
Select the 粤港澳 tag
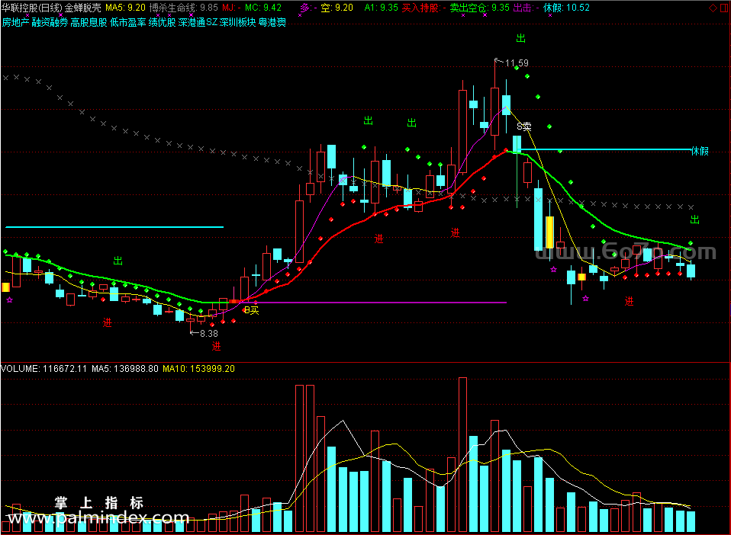[272, 22]
